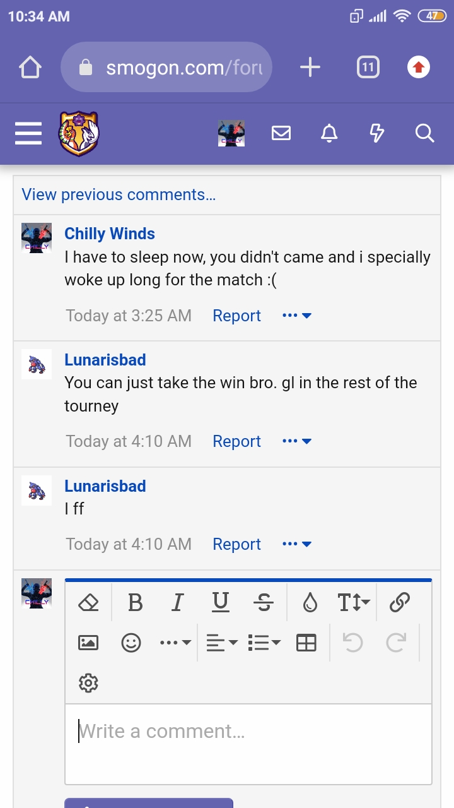Open the alerts bell icon
The height and width of the screenshot is (808, 454).
tap(329, 133)
